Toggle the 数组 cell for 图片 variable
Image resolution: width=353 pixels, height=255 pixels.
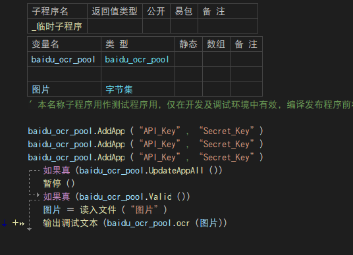(216, 89)
